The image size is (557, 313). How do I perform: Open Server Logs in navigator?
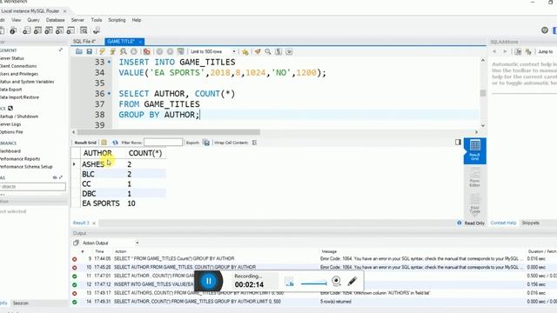[x=10, y=124]
